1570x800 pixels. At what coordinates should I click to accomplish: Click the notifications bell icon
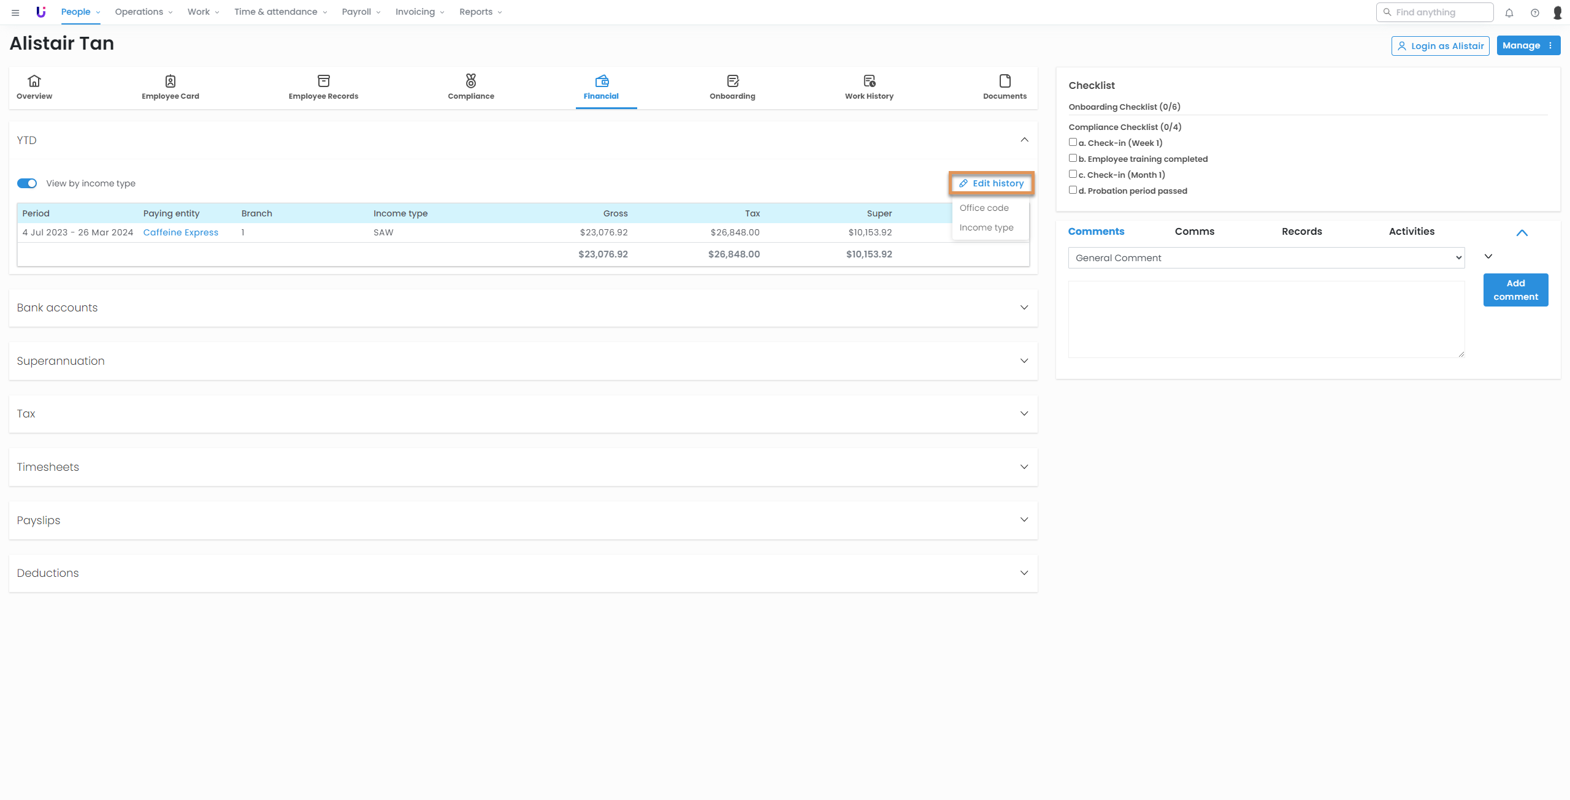click(1509, 12)
